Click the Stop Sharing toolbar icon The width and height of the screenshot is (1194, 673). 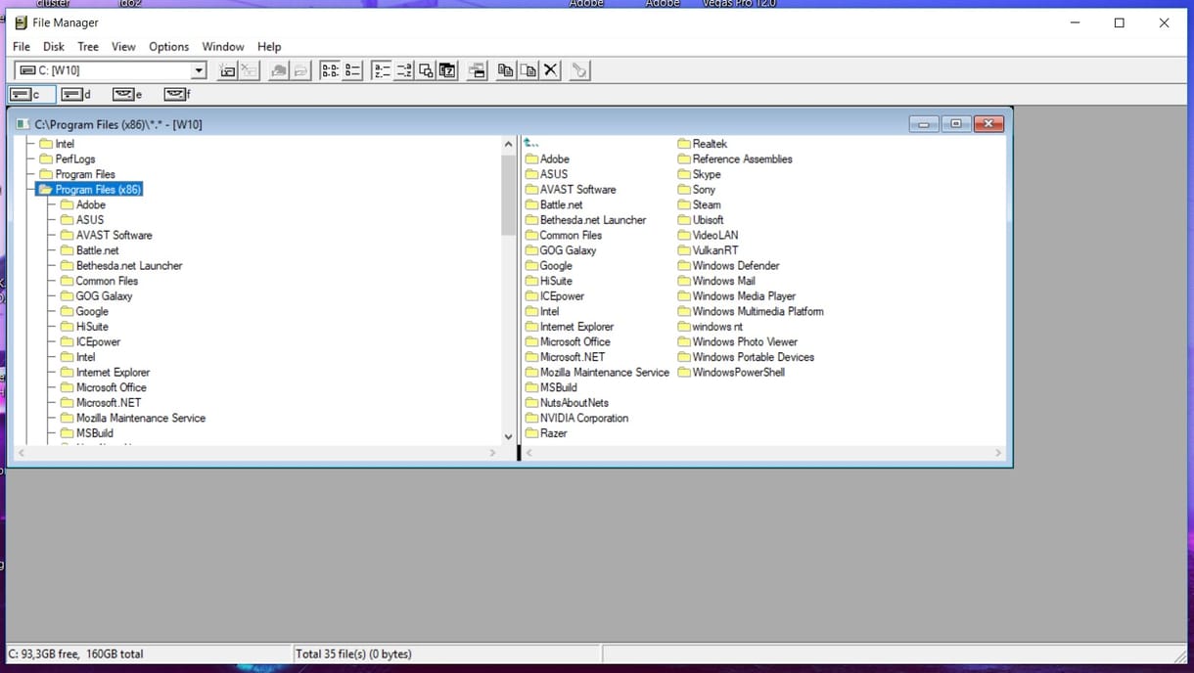coord(301,70)
